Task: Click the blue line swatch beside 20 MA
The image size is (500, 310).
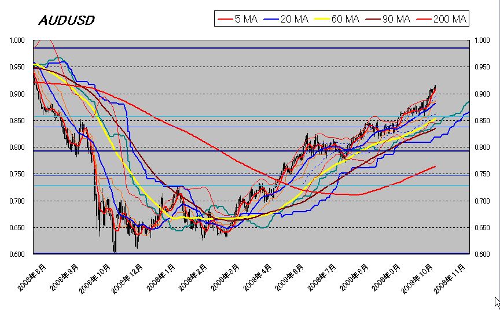Action: (271, 20)
